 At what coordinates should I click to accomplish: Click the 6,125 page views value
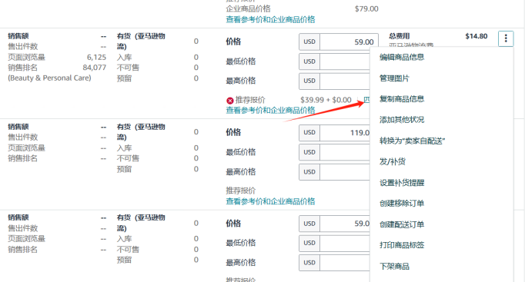click(x=96, y=57)
